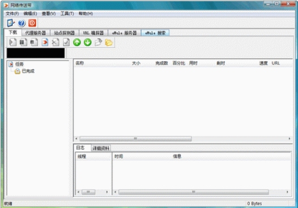Select the 详细资料 tab in the bottom panel
Viewport: 298px width, 208px height.
point(101,148)
